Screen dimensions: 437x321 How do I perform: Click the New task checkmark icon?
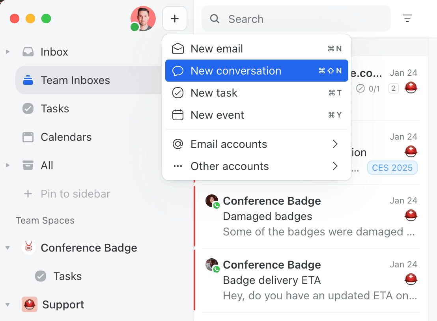pos(178,93)
